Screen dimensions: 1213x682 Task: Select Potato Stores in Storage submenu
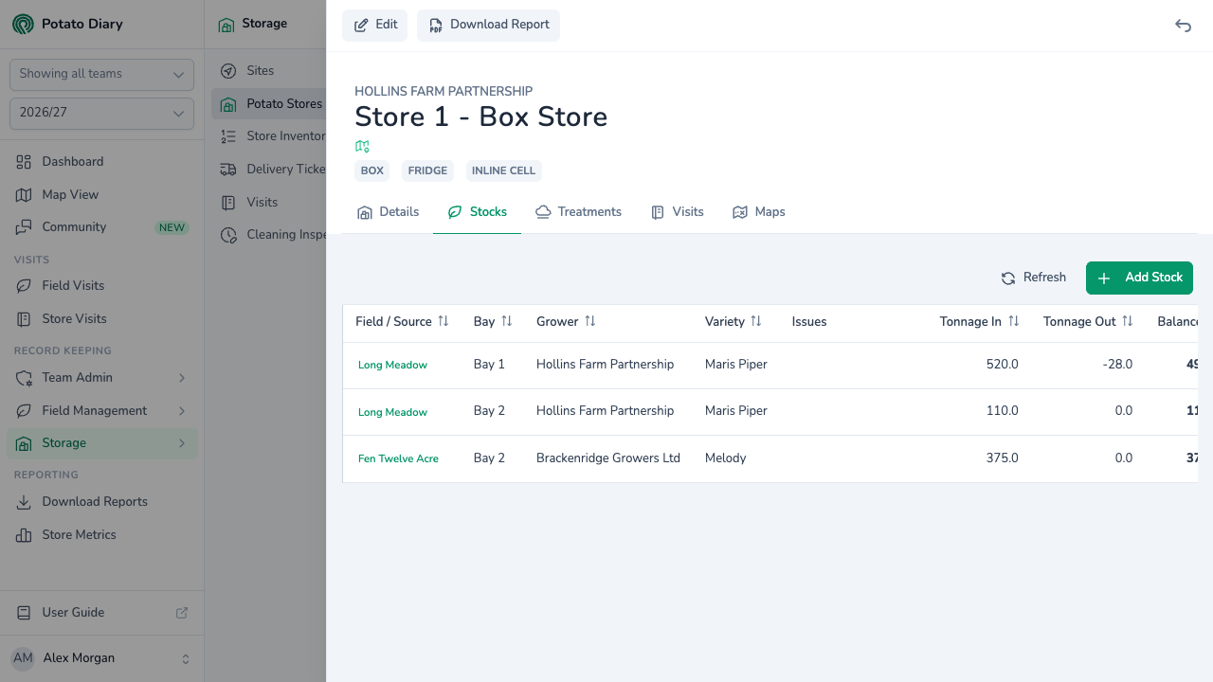click(x=268, y=104)
